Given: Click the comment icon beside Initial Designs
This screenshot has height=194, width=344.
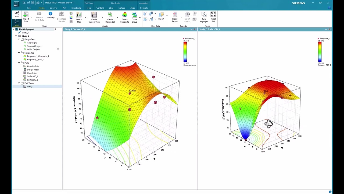Looking at the screenshot, I should pos(58,49).
